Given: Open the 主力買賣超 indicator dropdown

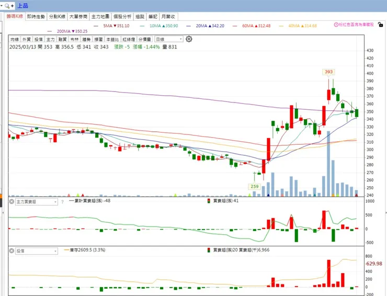Looking at the screenshot, I should [x=36, y=202].
